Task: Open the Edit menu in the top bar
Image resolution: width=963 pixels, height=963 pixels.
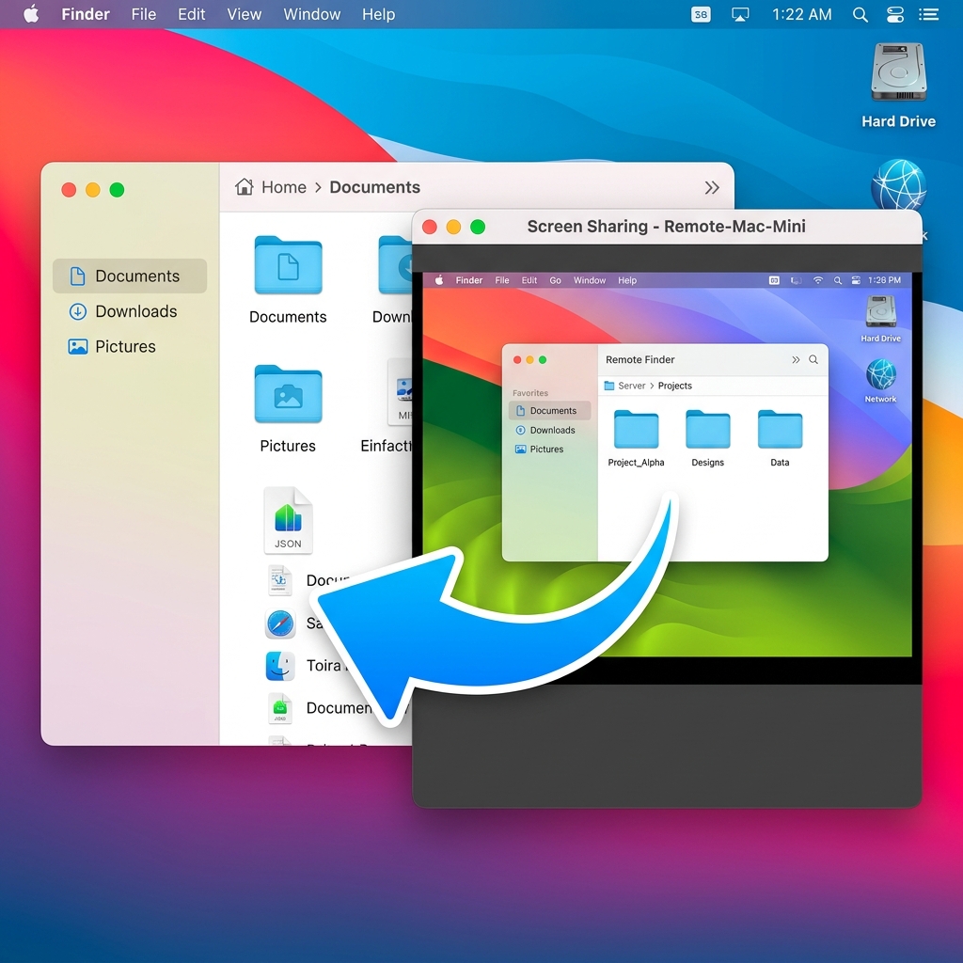Action: (192, 14)
